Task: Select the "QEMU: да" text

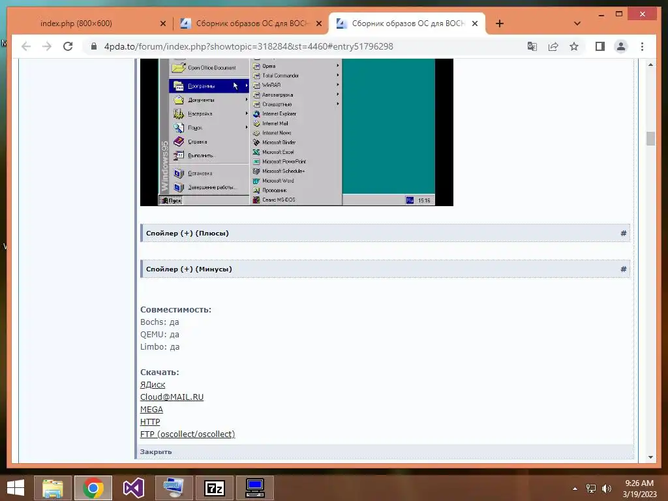Action: click(160, 335)
